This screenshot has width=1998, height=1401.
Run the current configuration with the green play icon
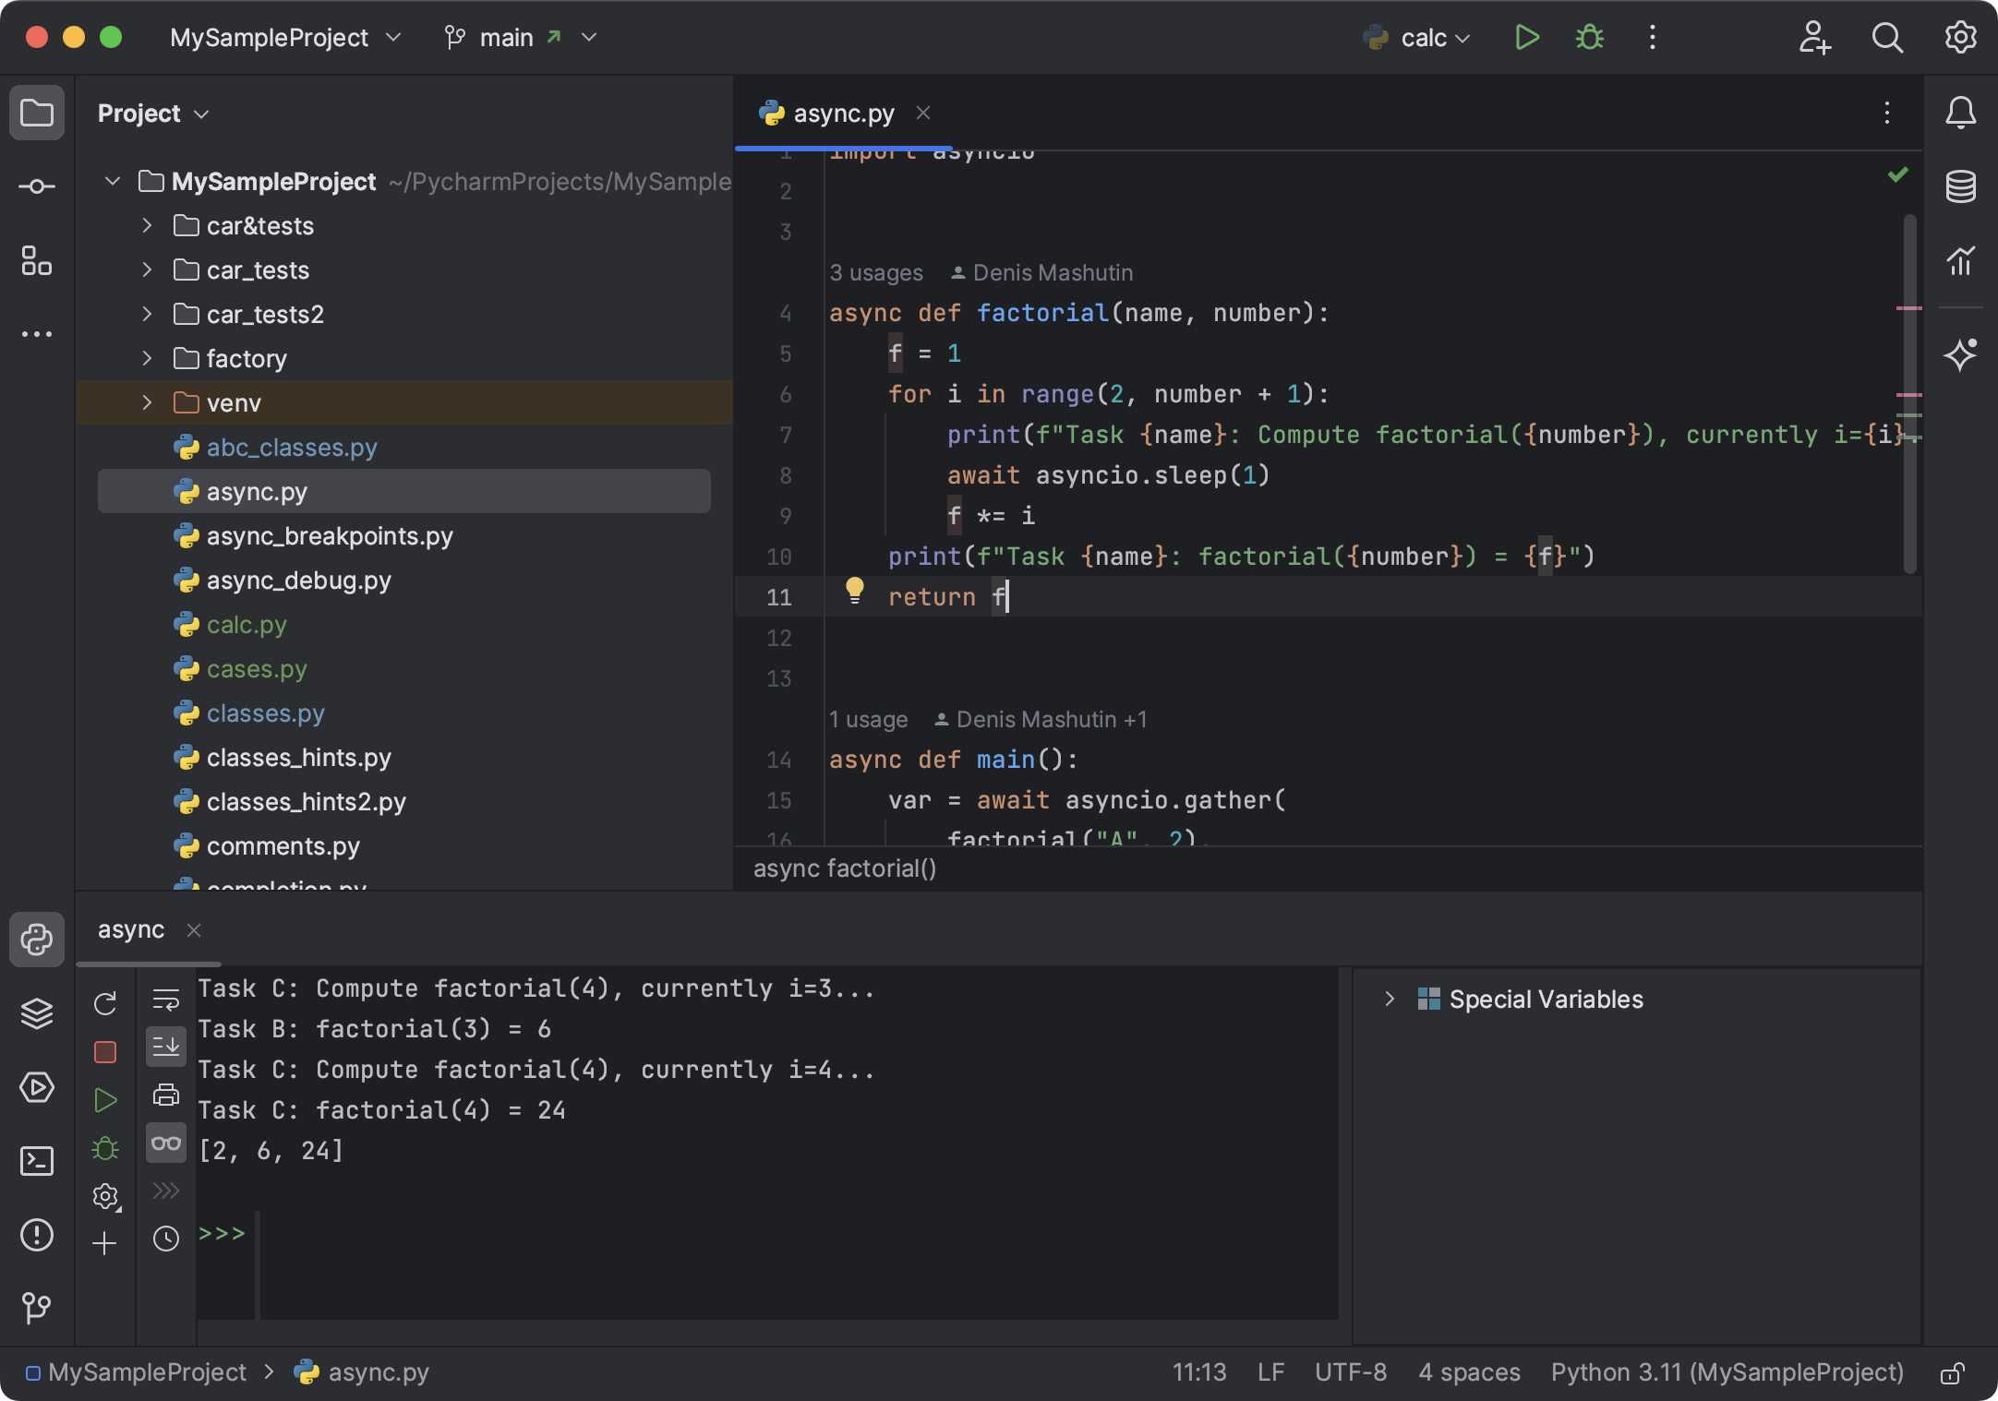coord(1526,38)
